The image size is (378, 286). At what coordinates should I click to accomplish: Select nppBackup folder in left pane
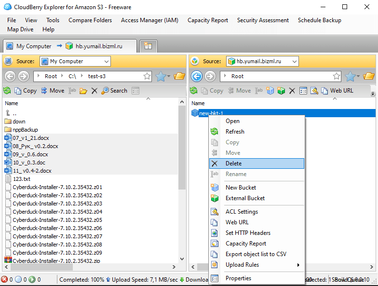tap(21, 130)
